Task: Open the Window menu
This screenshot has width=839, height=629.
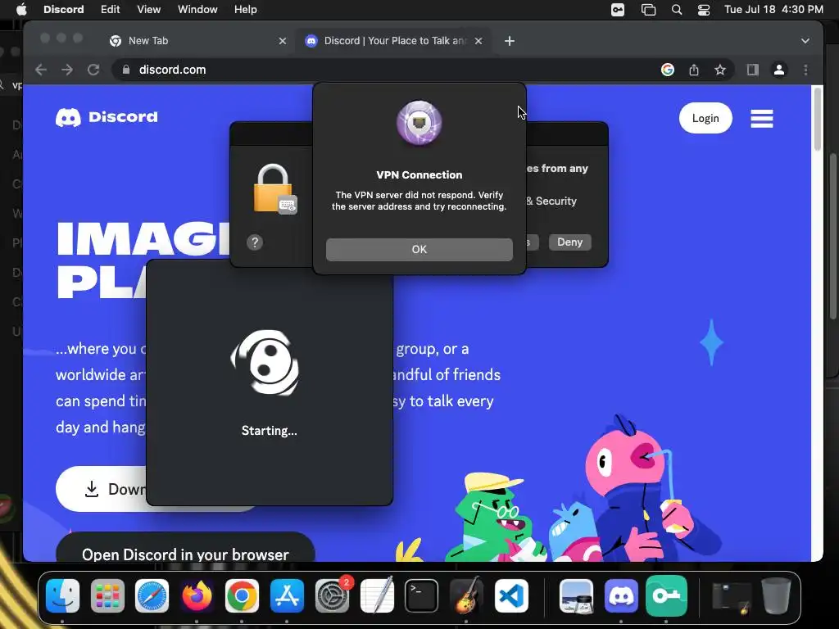Action: point(197,10)
